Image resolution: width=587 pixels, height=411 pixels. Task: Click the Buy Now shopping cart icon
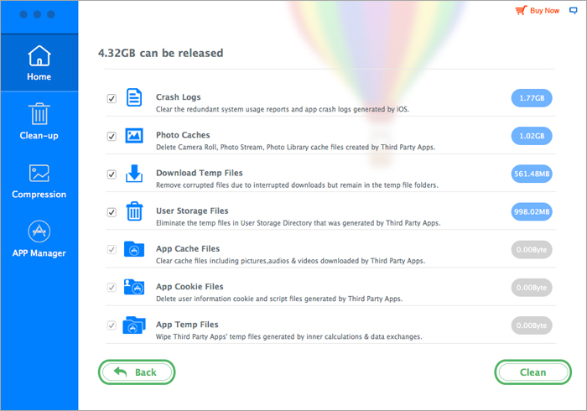(x=522, y=11)
